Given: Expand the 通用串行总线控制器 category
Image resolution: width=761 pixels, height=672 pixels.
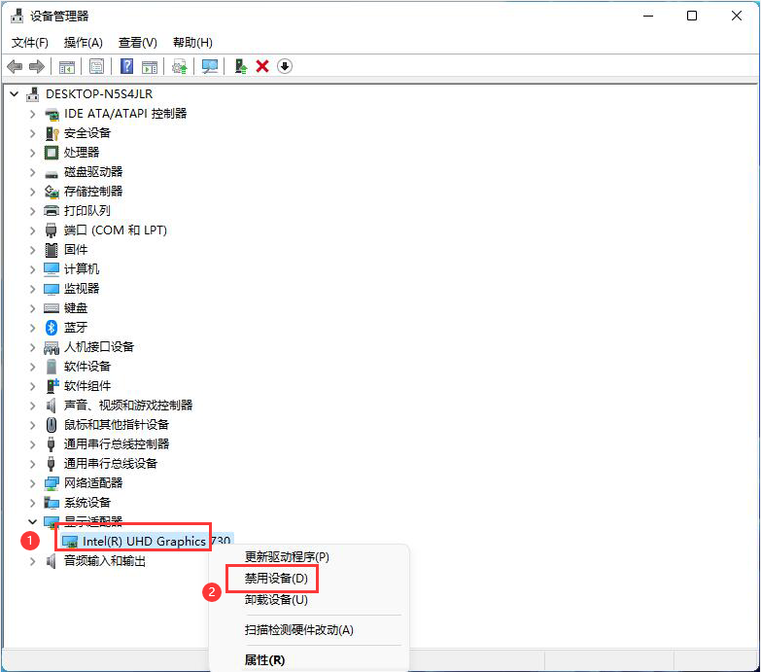Looking at the screenshot, I should coord(32,444).
